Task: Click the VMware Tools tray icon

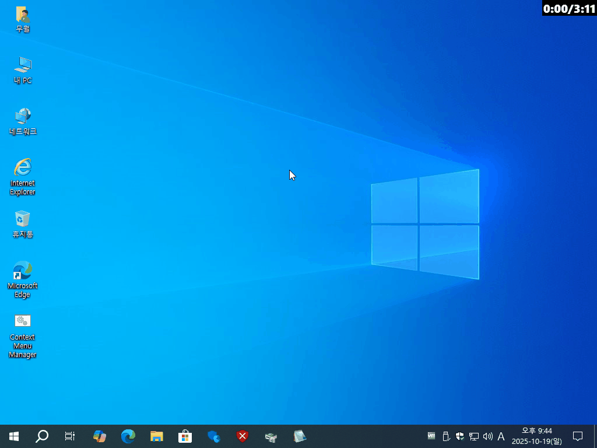Action: click(x=431, y=436)
